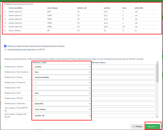Click scrollbar down arrow in mapping table
The height and width of the screenshot is (130, 163).
pos(157,117)
